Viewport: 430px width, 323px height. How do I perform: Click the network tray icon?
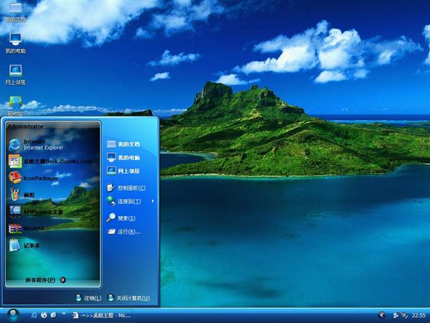396,315
